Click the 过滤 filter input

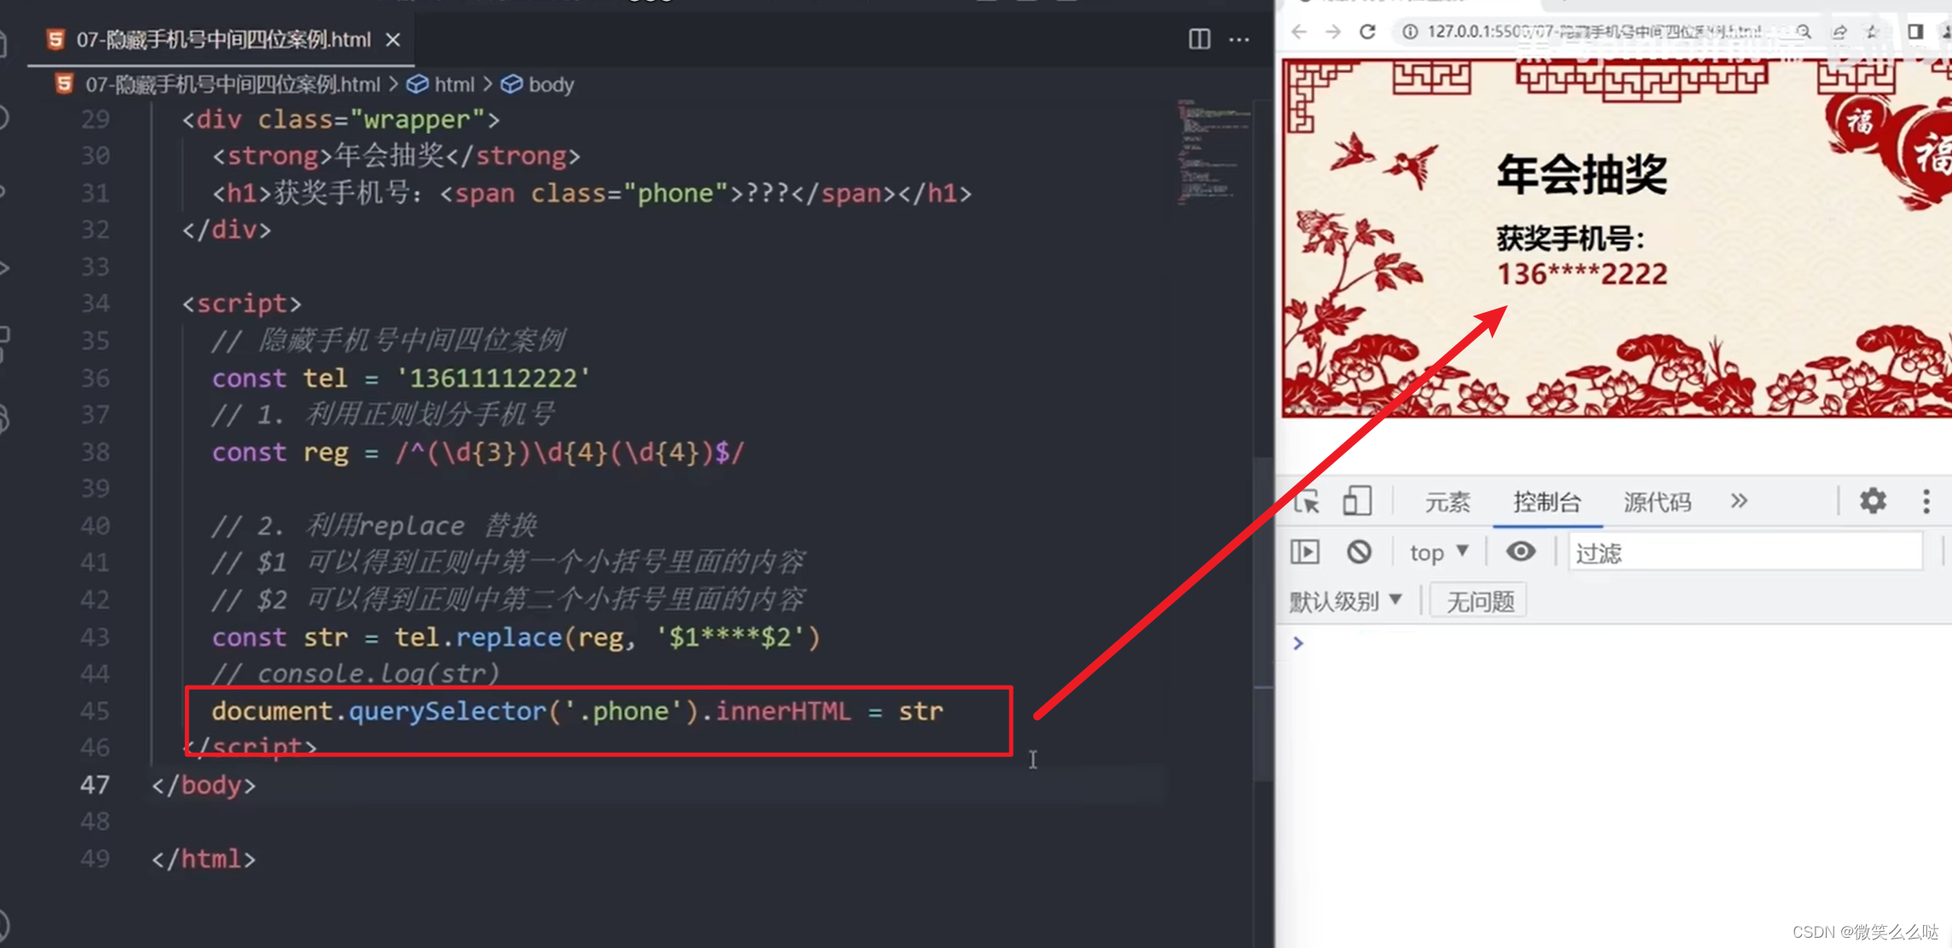[x=1745, y=552]
